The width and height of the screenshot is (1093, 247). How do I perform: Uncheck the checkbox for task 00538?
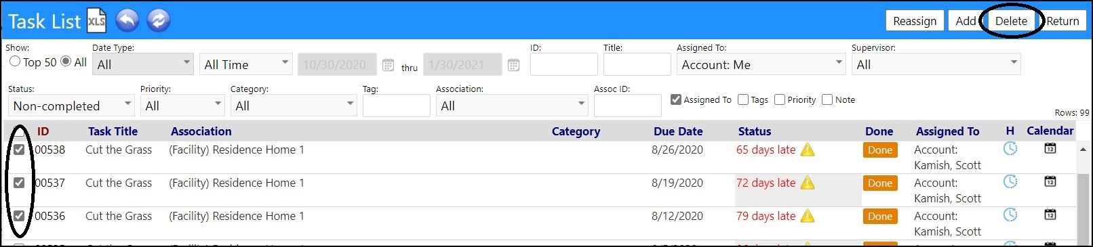(x=19, y=150)
